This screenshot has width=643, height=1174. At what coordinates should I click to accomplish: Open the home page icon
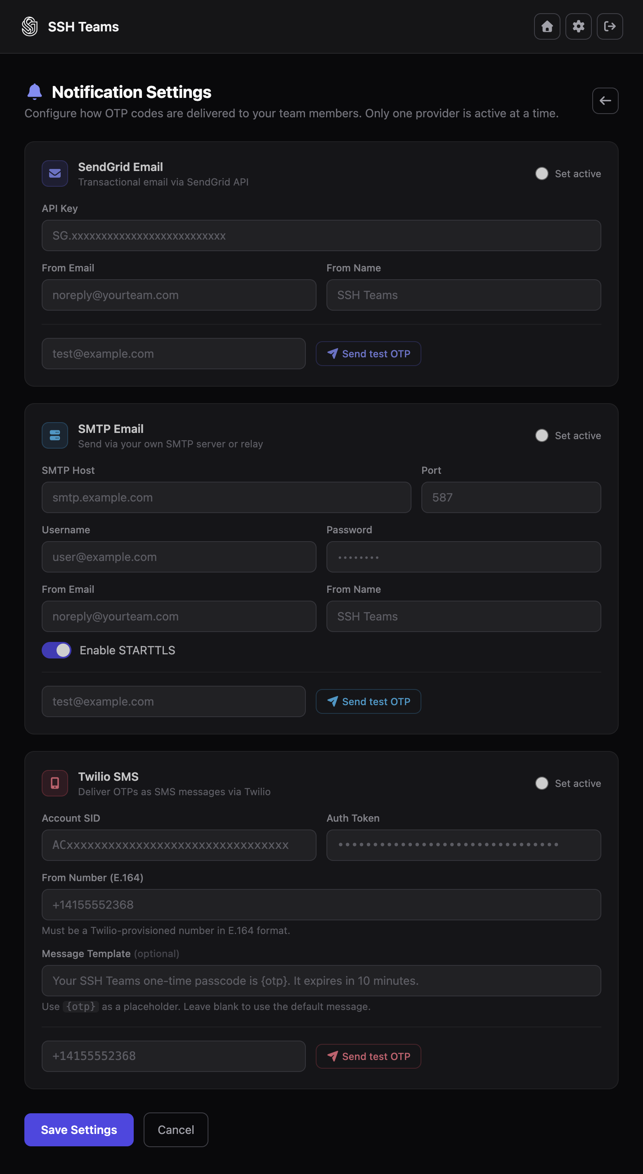pyautogui.click(x=547, y=26)
